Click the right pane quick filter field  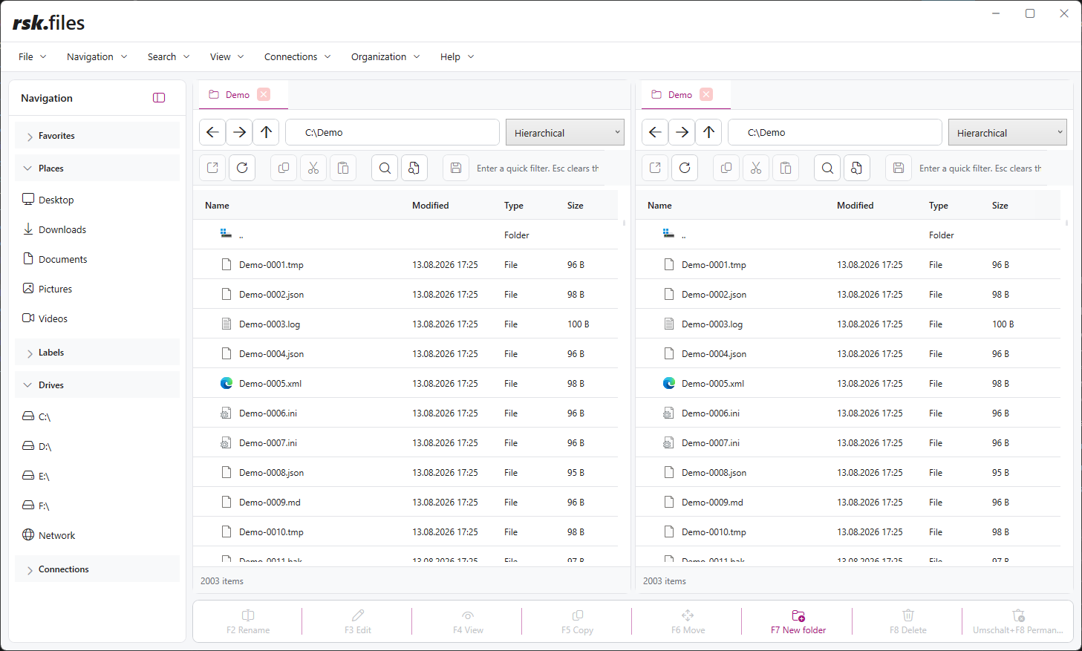click(x=980, y=169)
